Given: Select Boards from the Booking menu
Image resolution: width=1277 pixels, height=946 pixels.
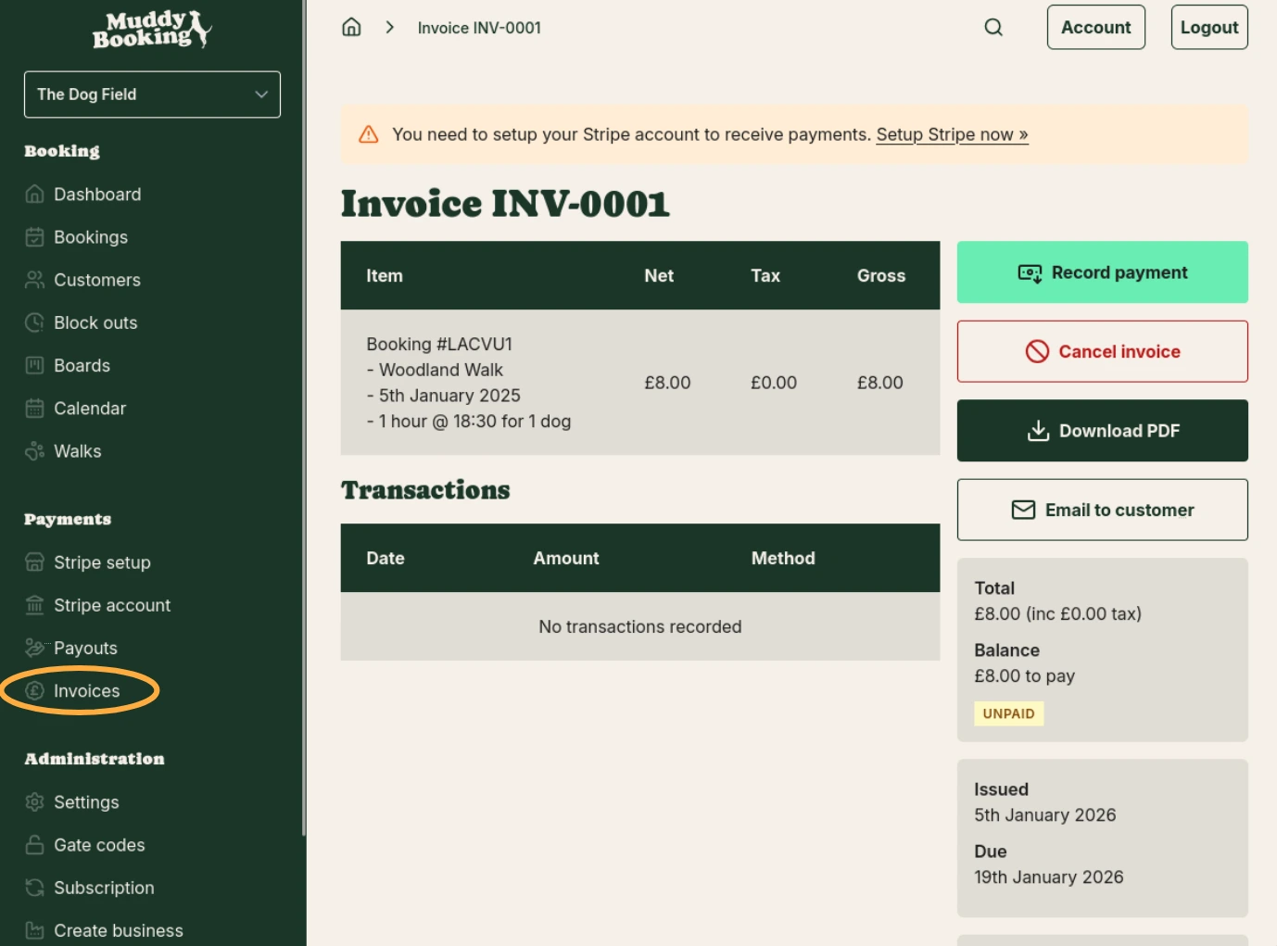Looking at the screenshot, I should pyautogui.click(x=81, y=365).
